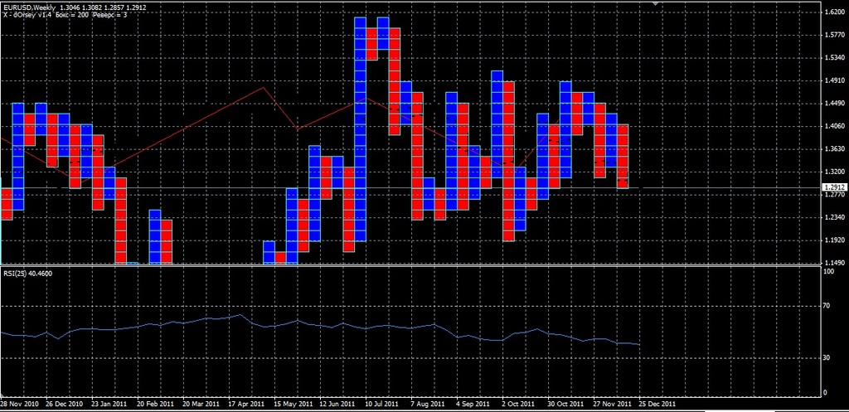This screenshot has height=412, width=849.
Task: Click the 1.2770 price axis value
Action: tap(834, 194)
